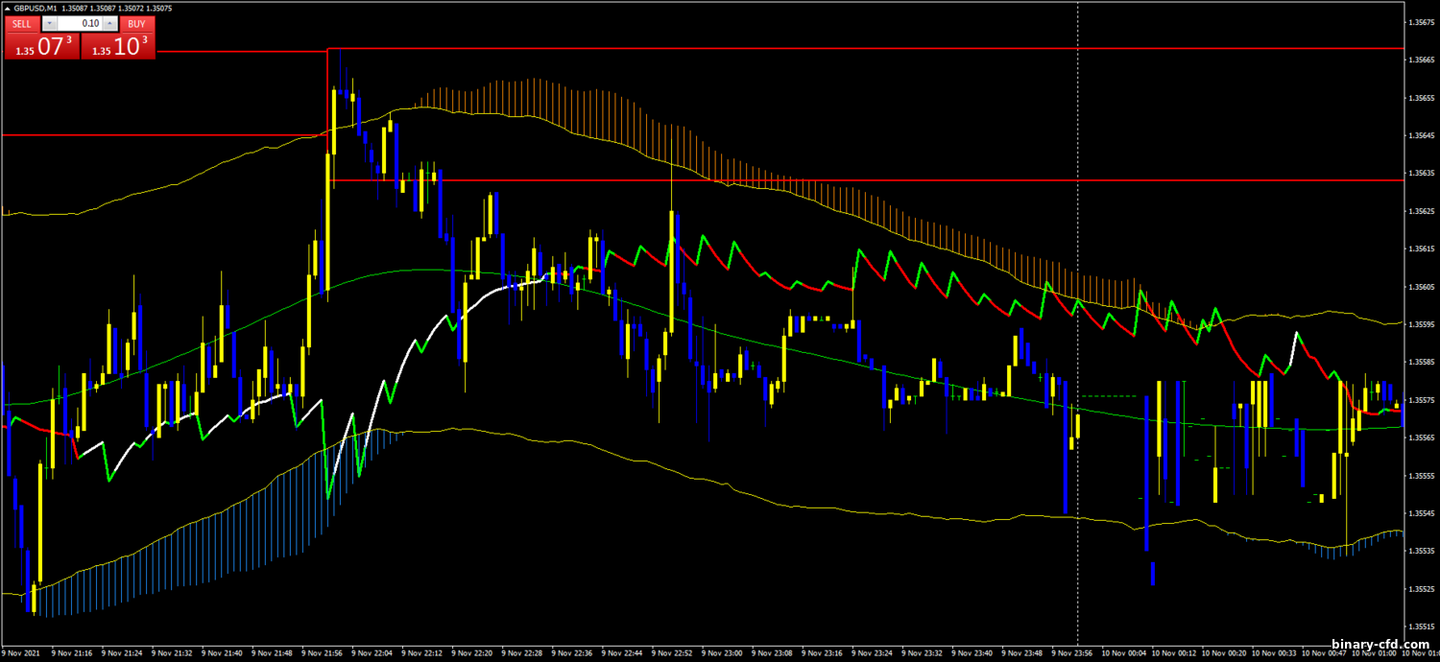Viewport: 1440px width, 662px height.
Task: Click the 10 Nov 00:33 time label
Action: pyautogui.click(x=1273, y=653)
